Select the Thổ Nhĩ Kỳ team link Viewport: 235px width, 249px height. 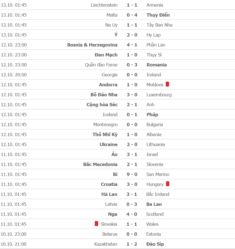(105, 134)
